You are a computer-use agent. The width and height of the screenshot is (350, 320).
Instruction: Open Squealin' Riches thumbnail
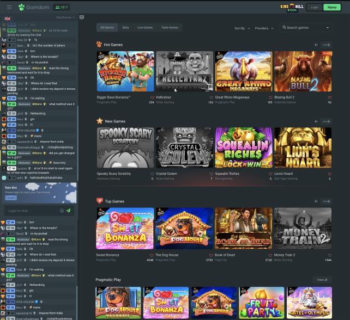point(244,147)
